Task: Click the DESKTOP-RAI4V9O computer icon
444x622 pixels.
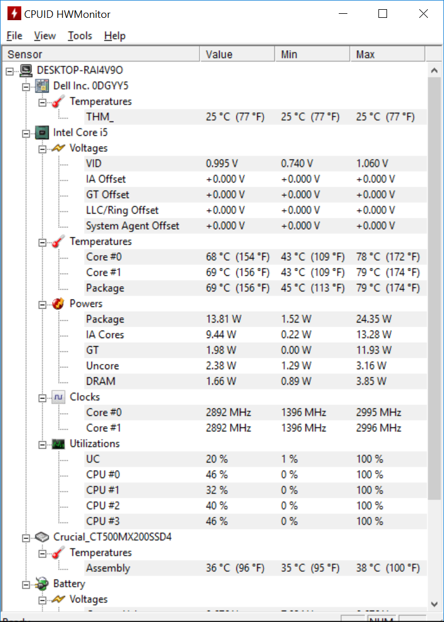Action: coord(26,71)
